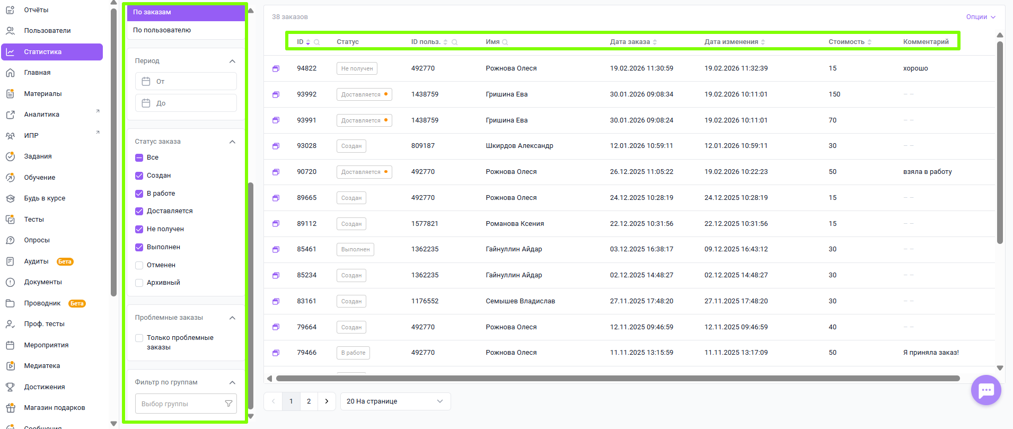
Task: Search by name using the Имя magnifier
Action: click(x=505, y=42)
